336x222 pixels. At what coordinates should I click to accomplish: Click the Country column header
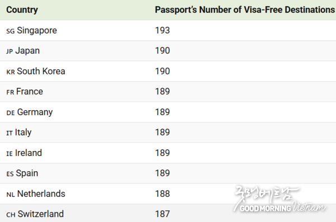click(22, 10)
